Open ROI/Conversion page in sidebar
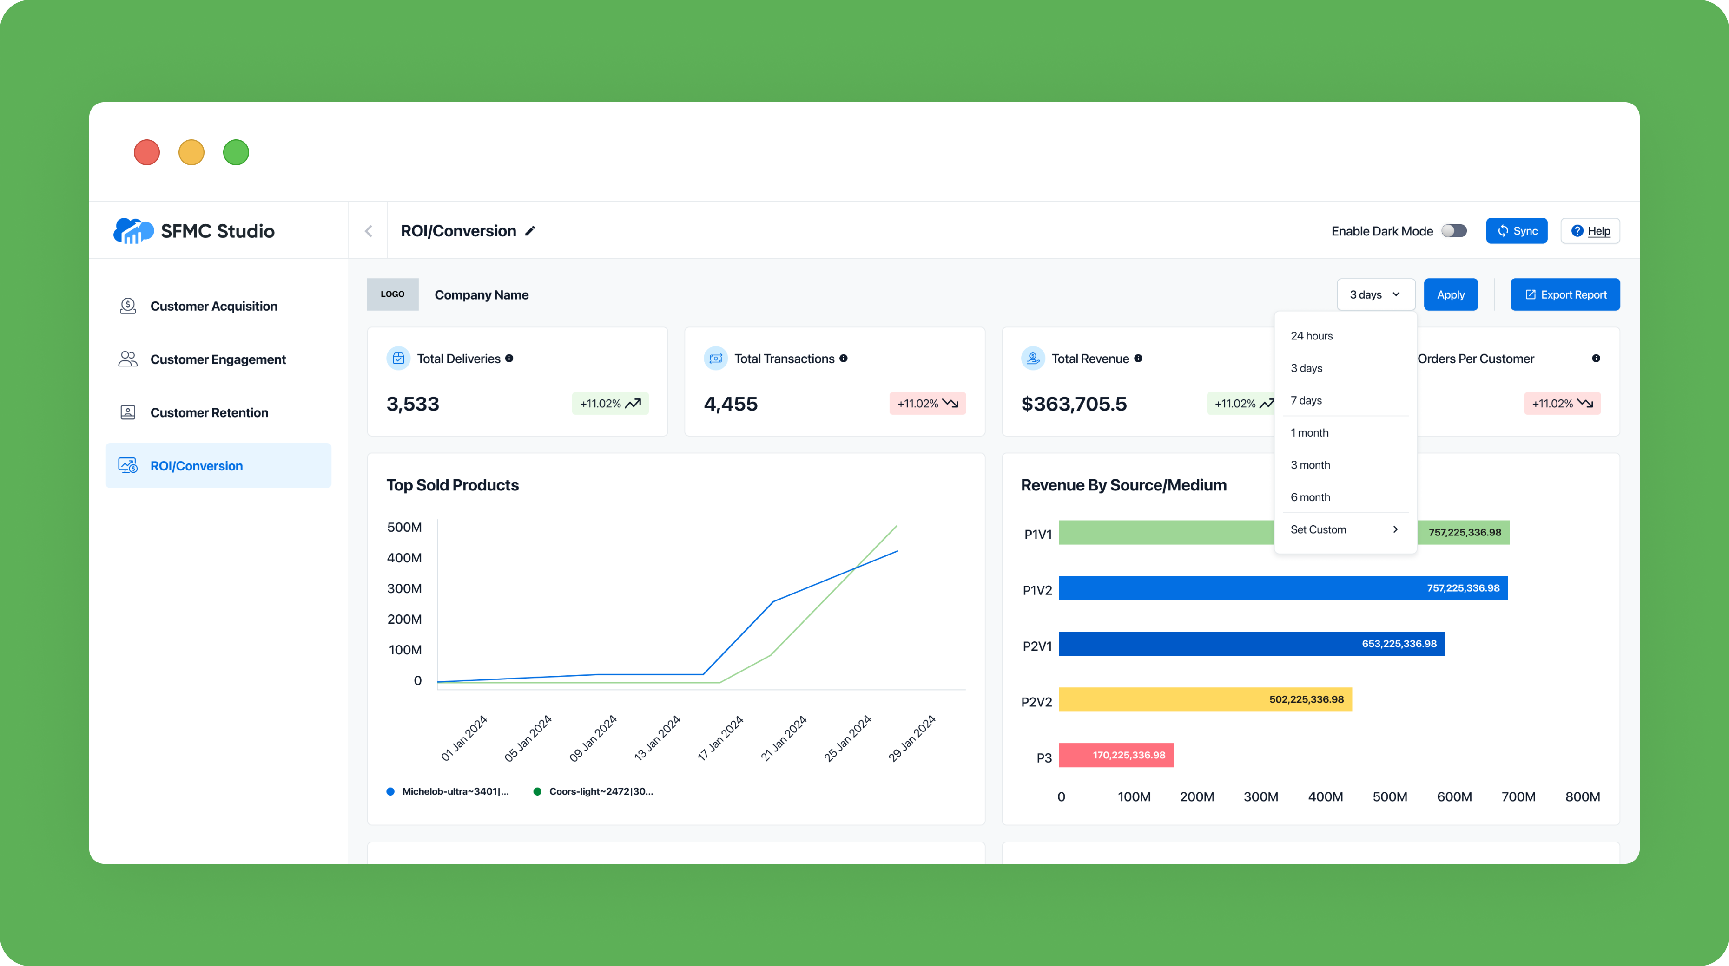The width and height of the screenshot is (1729, 966). click(218, 465)
